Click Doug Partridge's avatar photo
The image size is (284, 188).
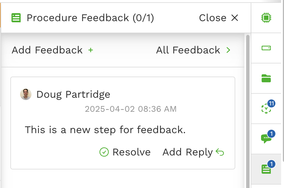[x=26, y=94]
